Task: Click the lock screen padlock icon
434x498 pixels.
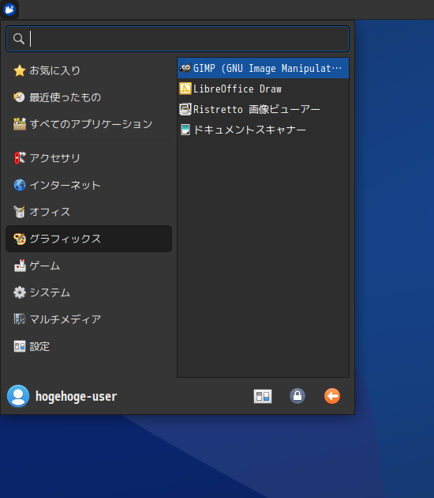Action: [x=297, y=396]
